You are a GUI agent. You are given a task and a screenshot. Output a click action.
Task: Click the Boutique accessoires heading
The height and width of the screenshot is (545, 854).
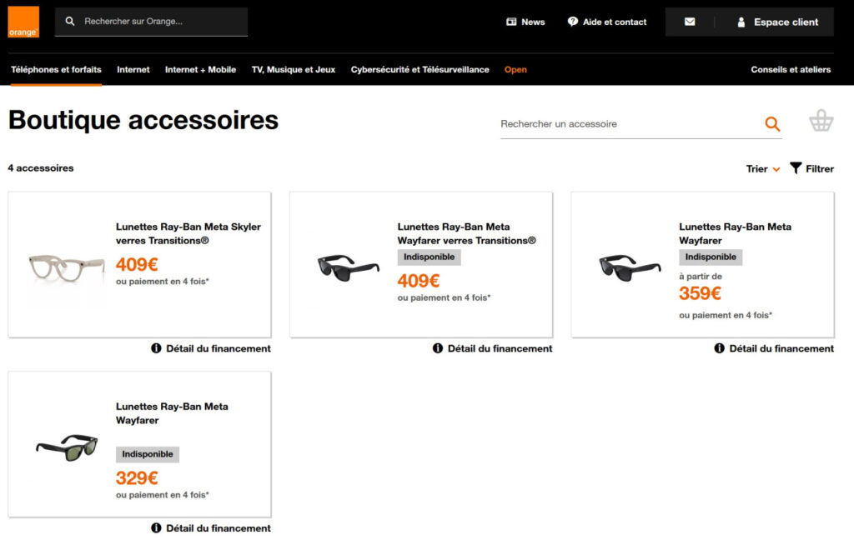[143, 120]
